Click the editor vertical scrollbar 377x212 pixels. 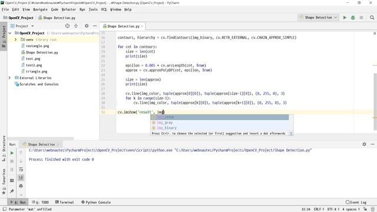pos(375,101)
